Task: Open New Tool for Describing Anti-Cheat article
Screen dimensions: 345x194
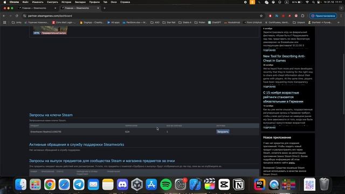Action: pos(284,58)
